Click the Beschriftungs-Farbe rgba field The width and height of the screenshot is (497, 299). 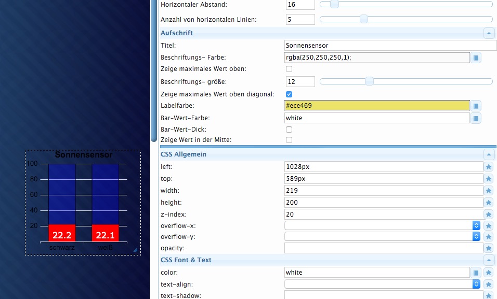pyautogui.click(x=377, y=58)
